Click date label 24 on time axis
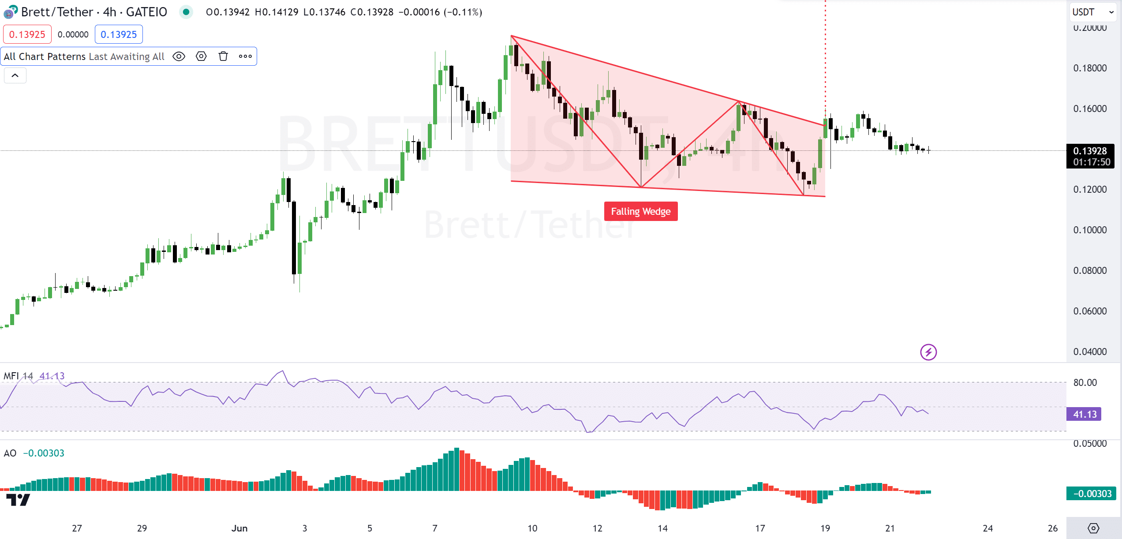The width and height of the screenshot is (1122, 539). point(988,528)
